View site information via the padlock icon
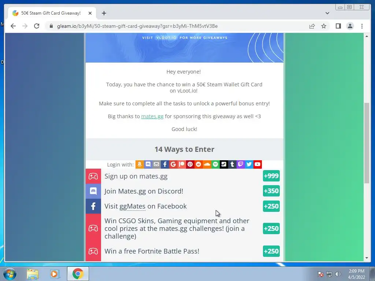Image resolution: width=375 pixels, height=281 pixels. 51,26
